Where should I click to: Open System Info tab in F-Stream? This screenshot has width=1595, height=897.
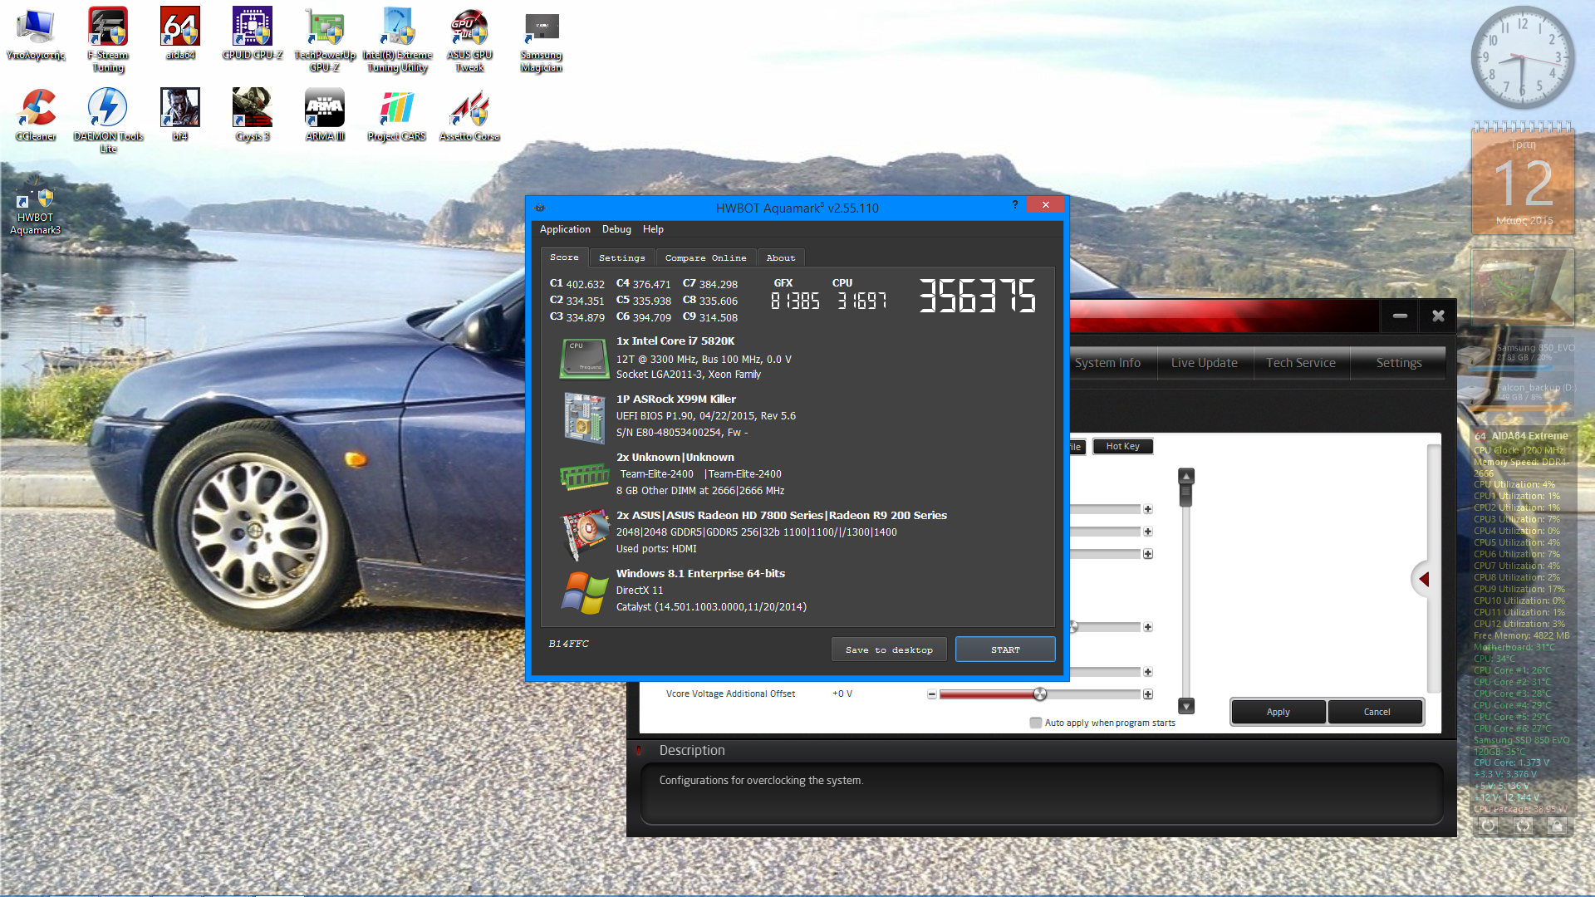click(1107, 363)
